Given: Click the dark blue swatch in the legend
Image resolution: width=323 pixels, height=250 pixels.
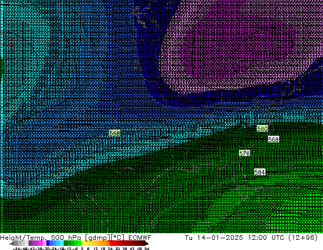Looking at the screenshot, I should coord(48,243).
